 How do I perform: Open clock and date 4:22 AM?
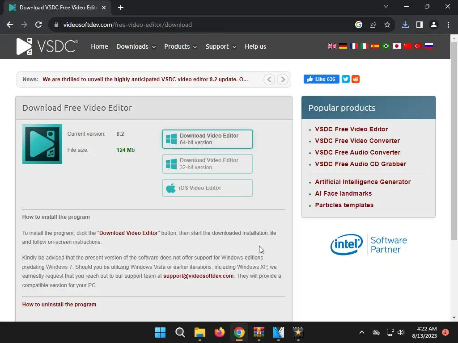point(424,332)
